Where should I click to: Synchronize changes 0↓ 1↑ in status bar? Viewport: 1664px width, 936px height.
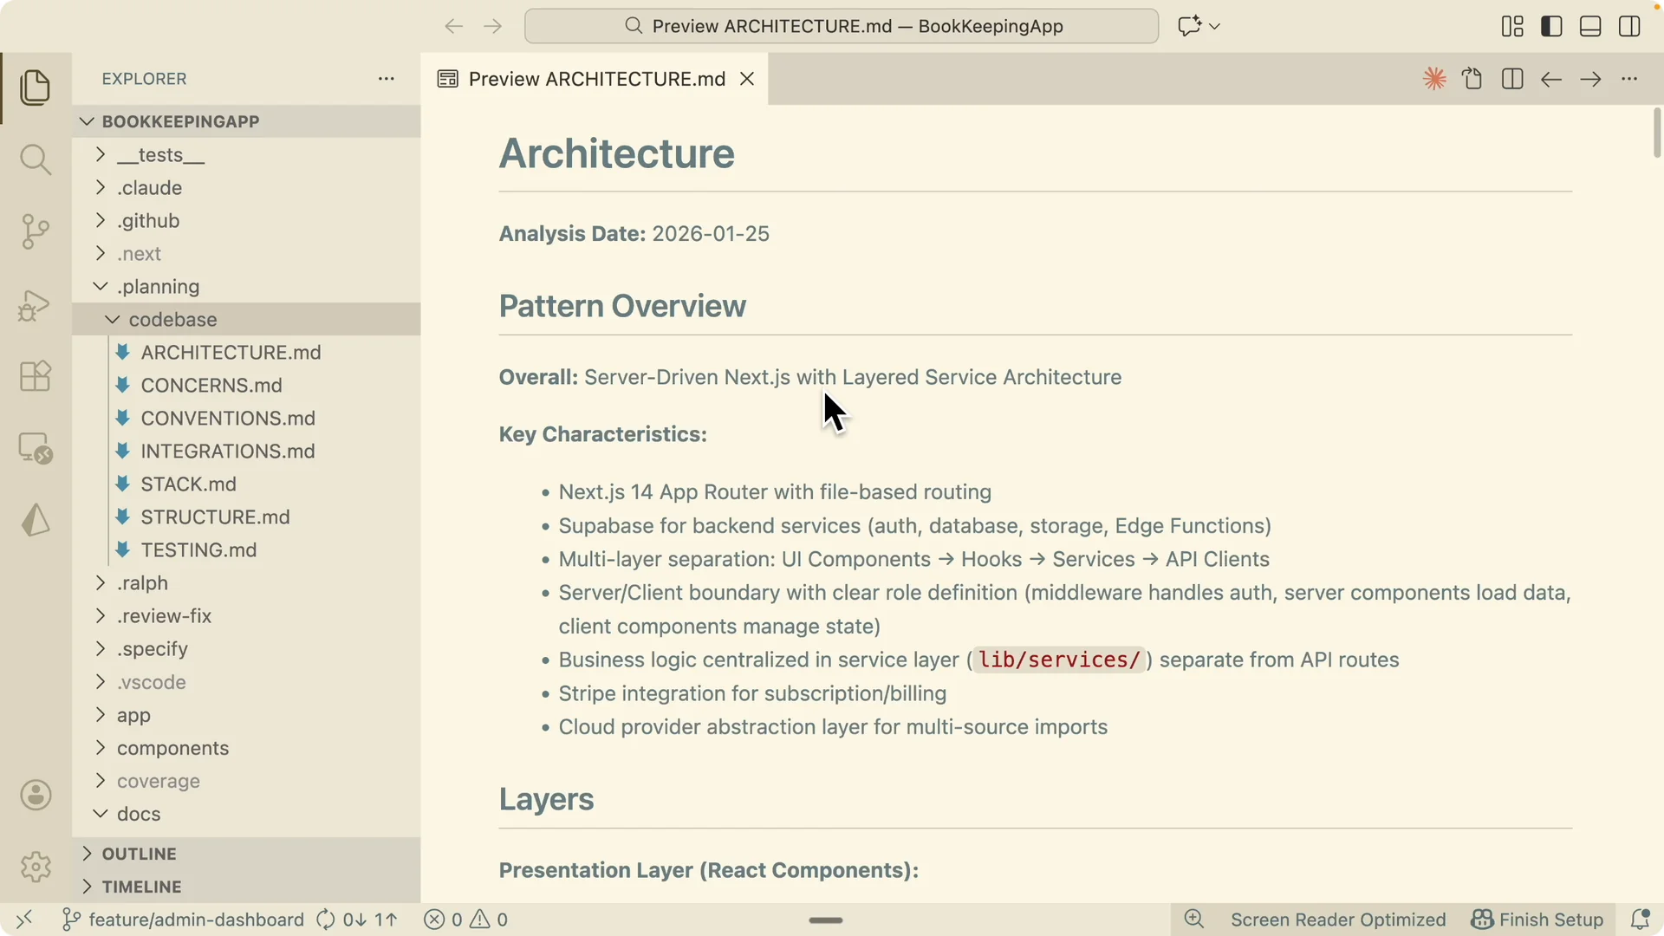pos(357,920)
